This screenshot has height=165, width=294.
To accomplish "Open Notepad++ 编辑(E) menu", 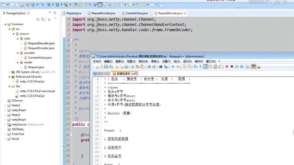I will click(x=108, y=61).
